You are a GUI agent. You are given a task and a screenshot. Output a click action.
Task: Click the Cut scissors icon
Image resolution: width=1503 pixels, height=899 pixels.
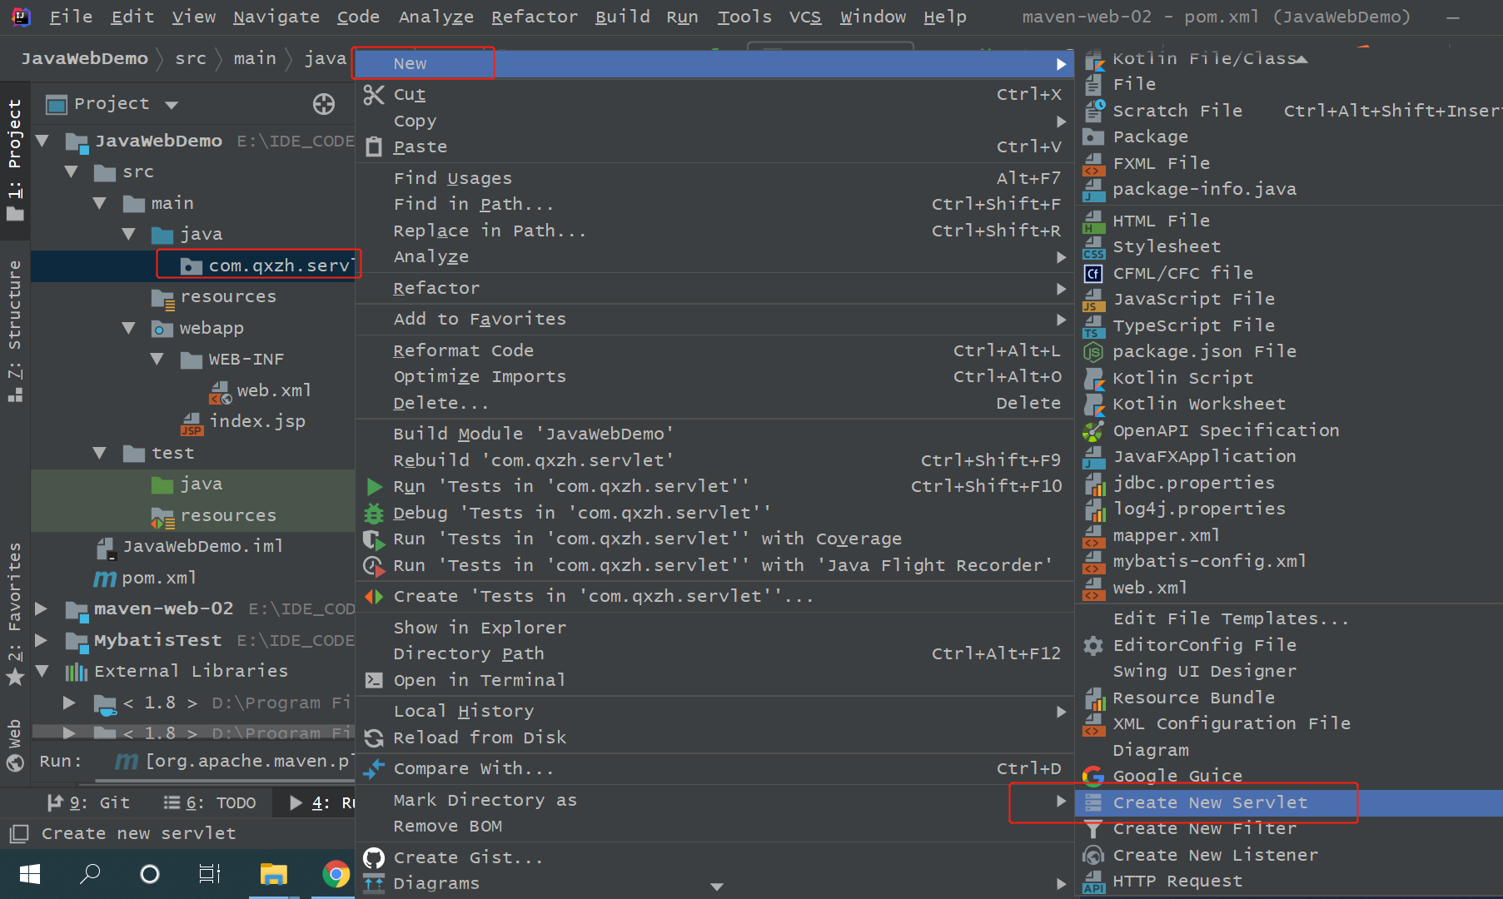click(x=374, y=95)
